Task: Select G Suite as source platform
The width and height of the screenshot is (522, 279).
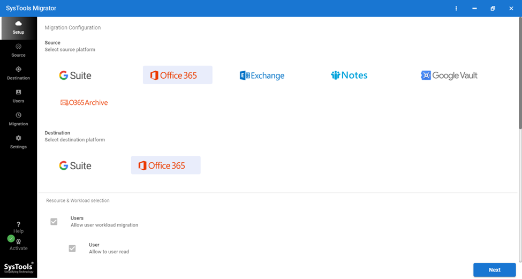Action: [x=75, y=76]
